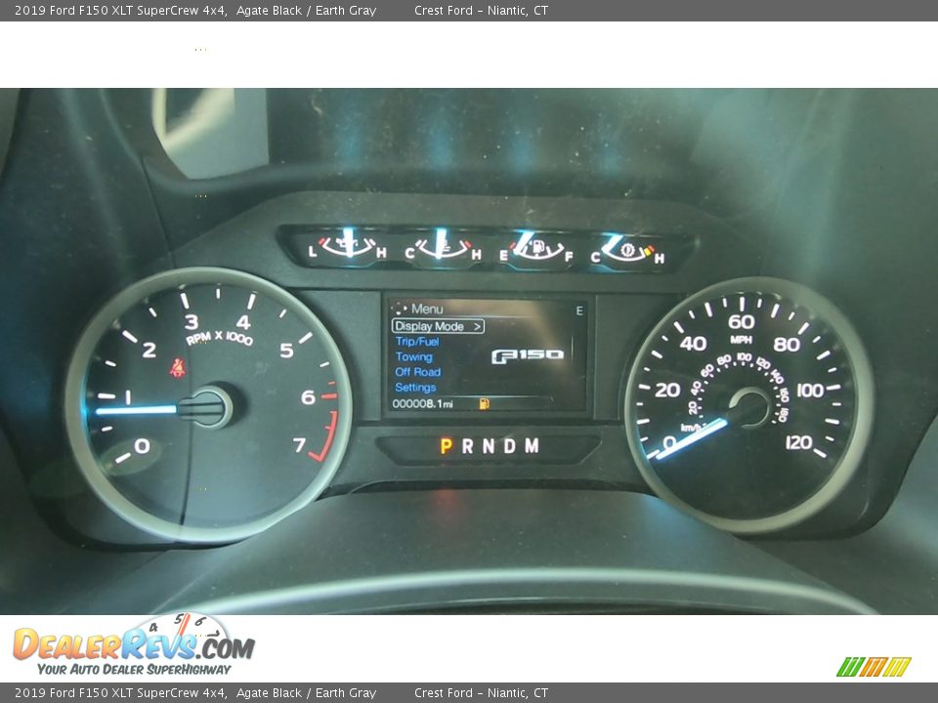938x703 pixels.
Task: Select the D gear indicator
Action: [x=510, y=446]
